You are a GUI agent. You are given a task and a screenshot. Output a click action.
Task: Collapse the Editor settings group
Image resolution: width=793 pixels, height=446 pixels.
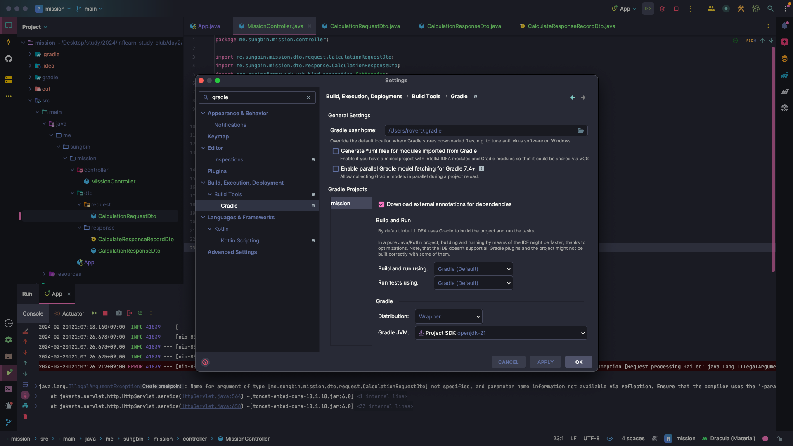[x=203, y=148]
